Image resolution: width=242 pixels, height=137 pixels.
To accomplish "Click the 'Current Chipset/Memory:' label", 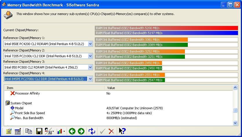I will pyautogui.click(x=21, y=30).
